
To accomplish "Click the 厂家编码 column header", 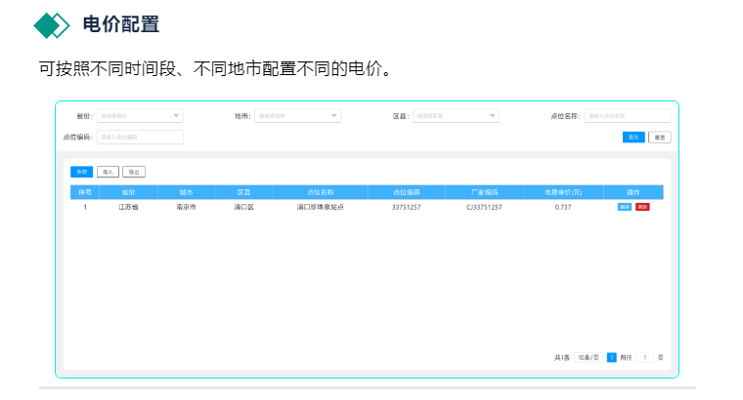I will click(484, 192).
